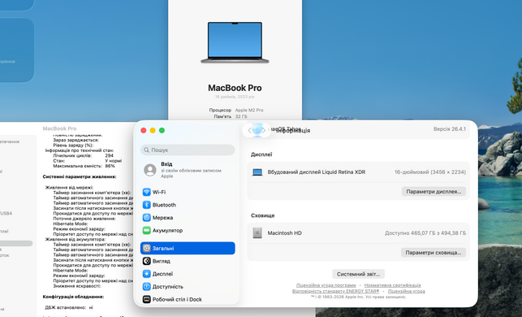Click the У нормі status value
Screen dimensions: 522x317
tap(114, 161)
